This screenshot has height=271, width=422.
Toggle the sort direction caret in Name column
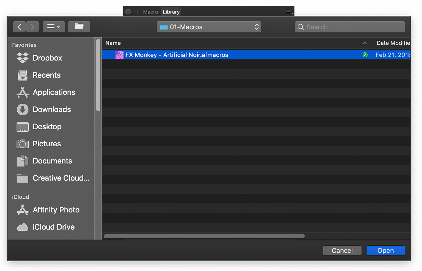365,43
